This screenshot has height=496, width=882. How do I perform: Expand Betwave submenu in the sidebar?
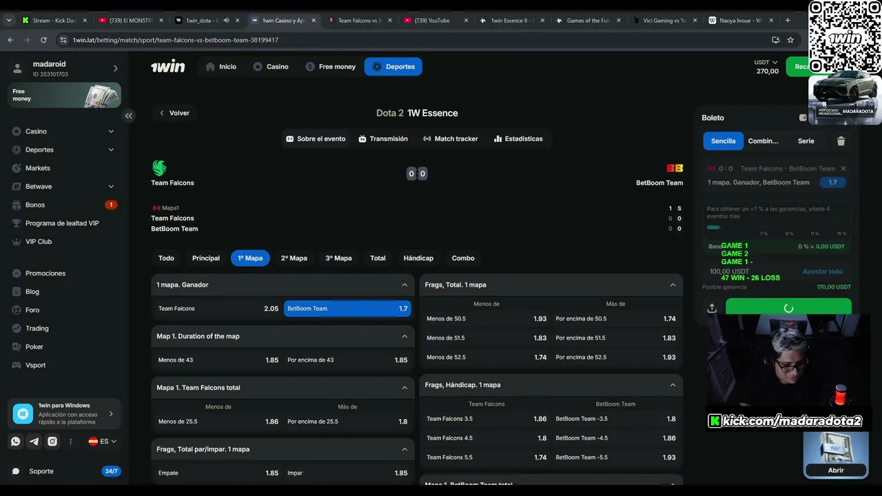coord(111,187)
